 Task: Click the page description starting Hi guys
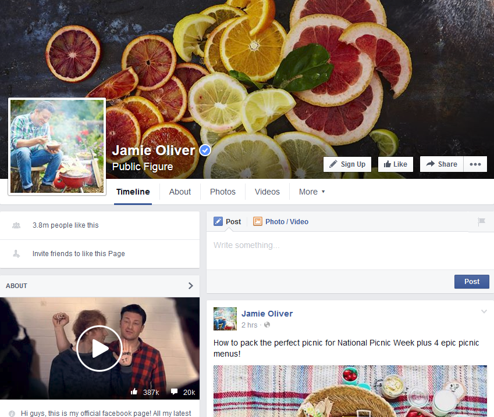pos(106,414)
